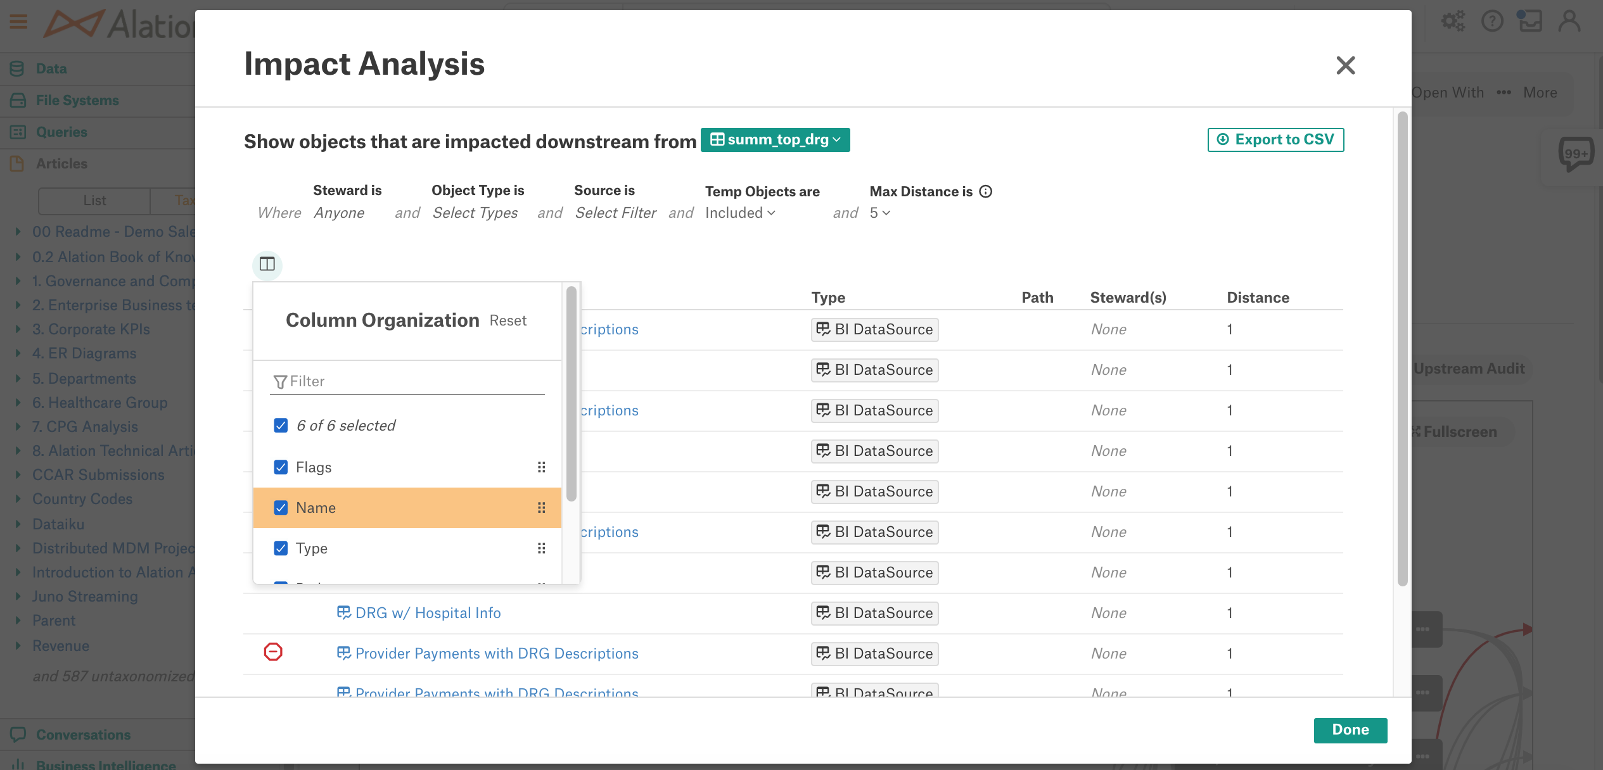The width and height of the screenshot is (1603, 770).
Task: Click the Max Distance info icon
Action: [986, 191]
